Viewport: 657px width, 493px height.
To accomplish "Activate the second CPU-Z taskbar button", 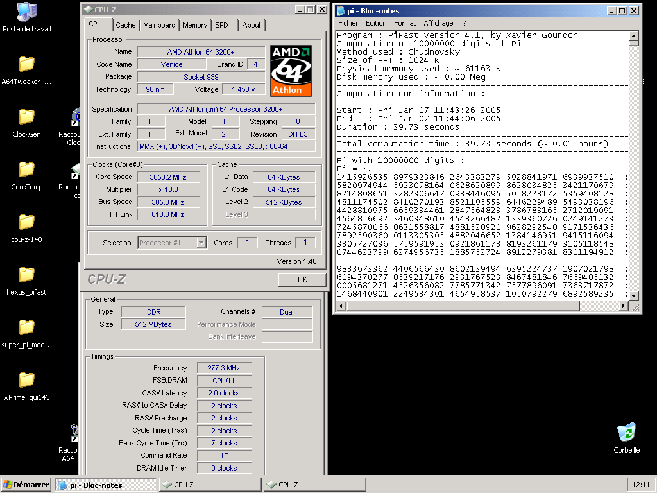I will click(x=314, y=485).
